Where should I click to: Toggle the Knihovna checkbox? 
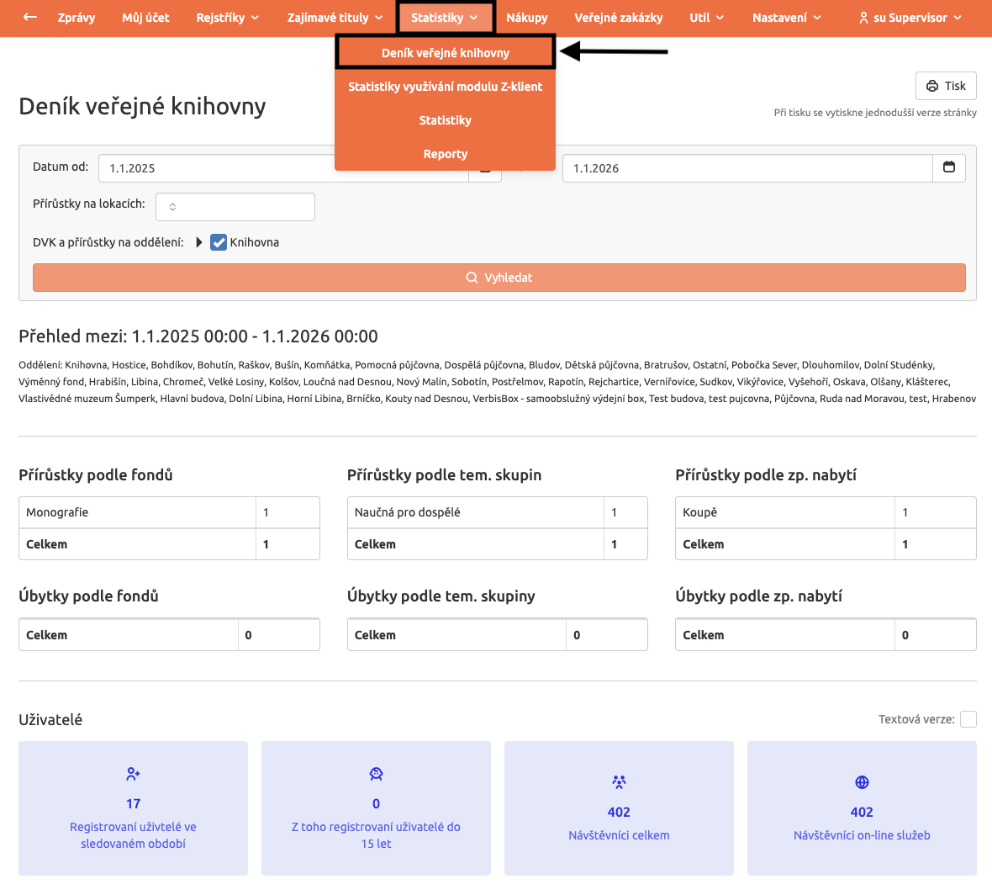coord(219,242)
